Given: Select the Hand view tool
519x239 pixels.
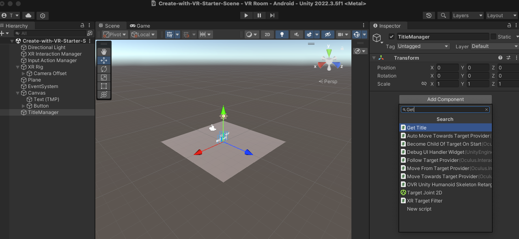Looking at the screenshot, I should (x=103, y=52).
